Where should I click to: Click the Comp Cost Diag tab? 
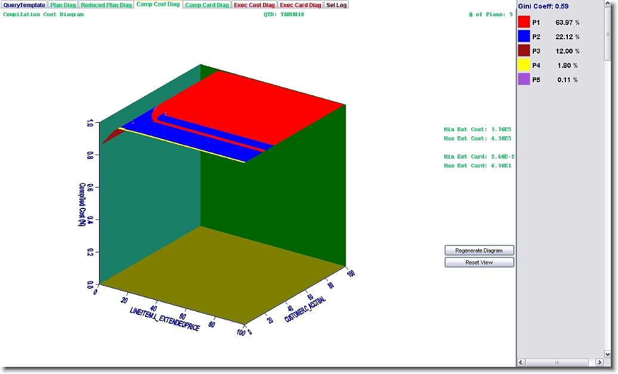coord(157,5)
